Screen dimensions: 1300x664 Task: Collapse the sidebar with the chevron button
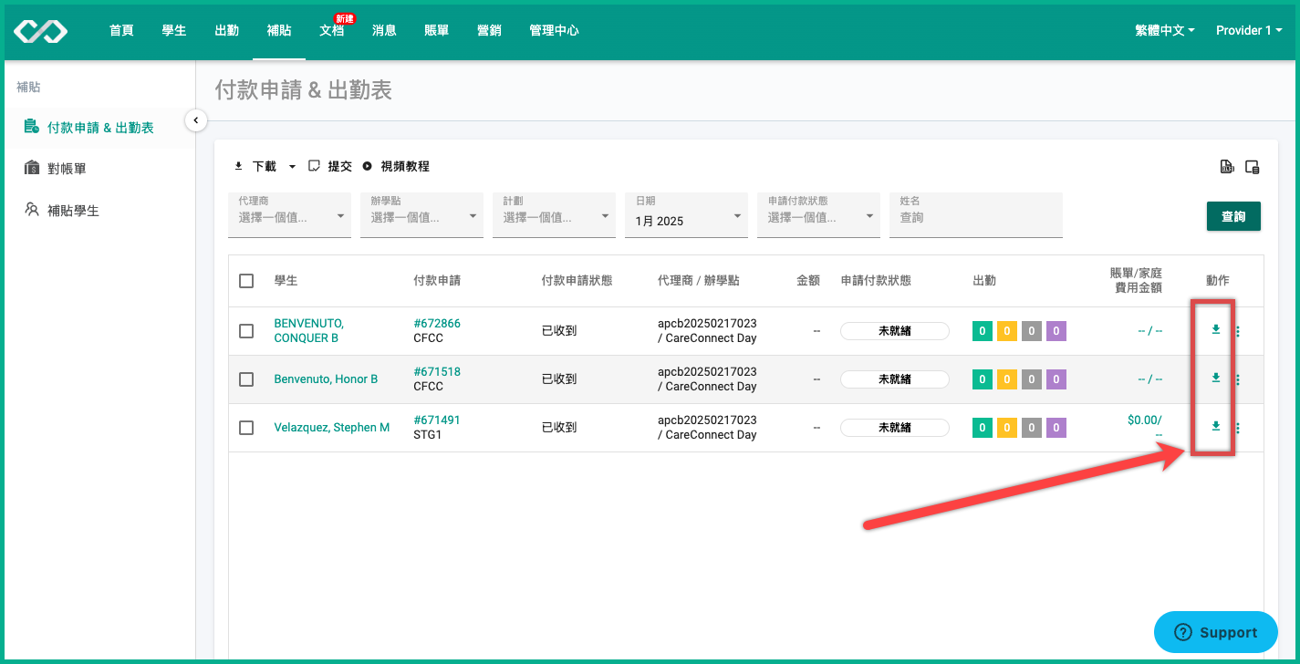(195, 119)
